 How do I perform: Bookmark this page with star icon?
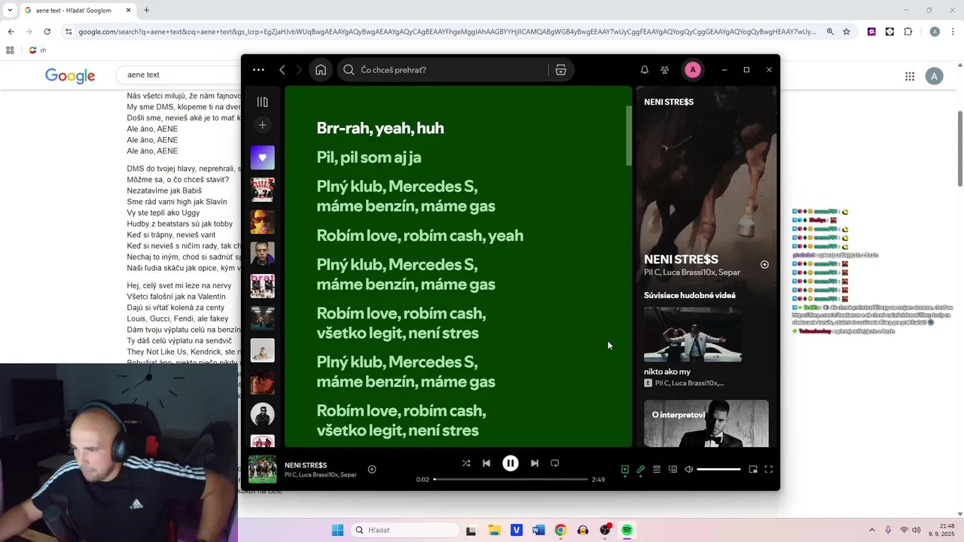coord(847,32)
